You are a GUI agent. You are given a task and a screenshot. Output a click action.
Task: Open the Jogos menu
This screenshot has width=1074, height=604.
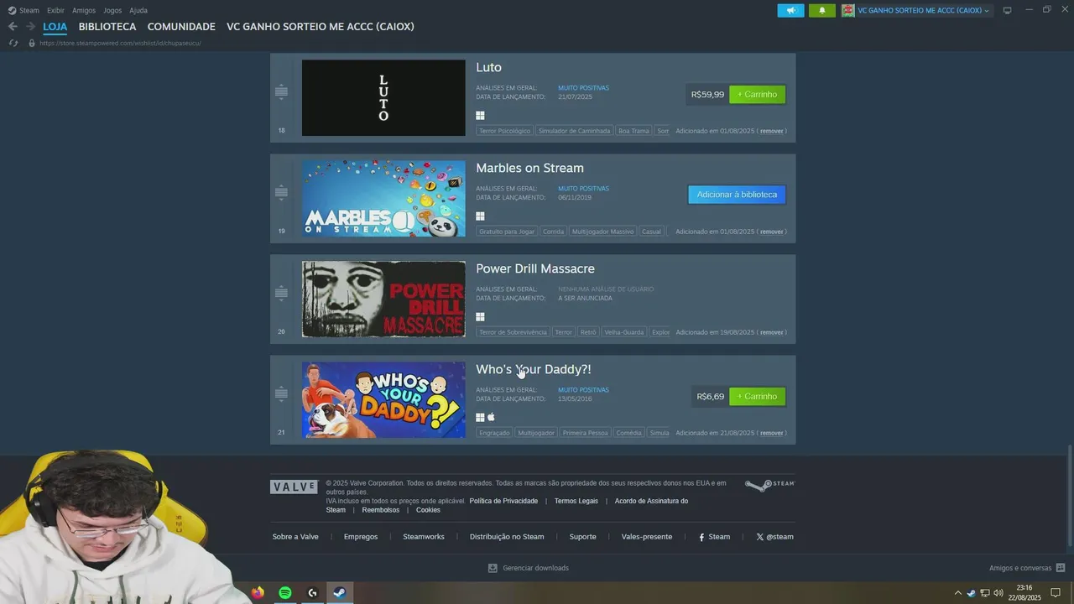point(112,10)
